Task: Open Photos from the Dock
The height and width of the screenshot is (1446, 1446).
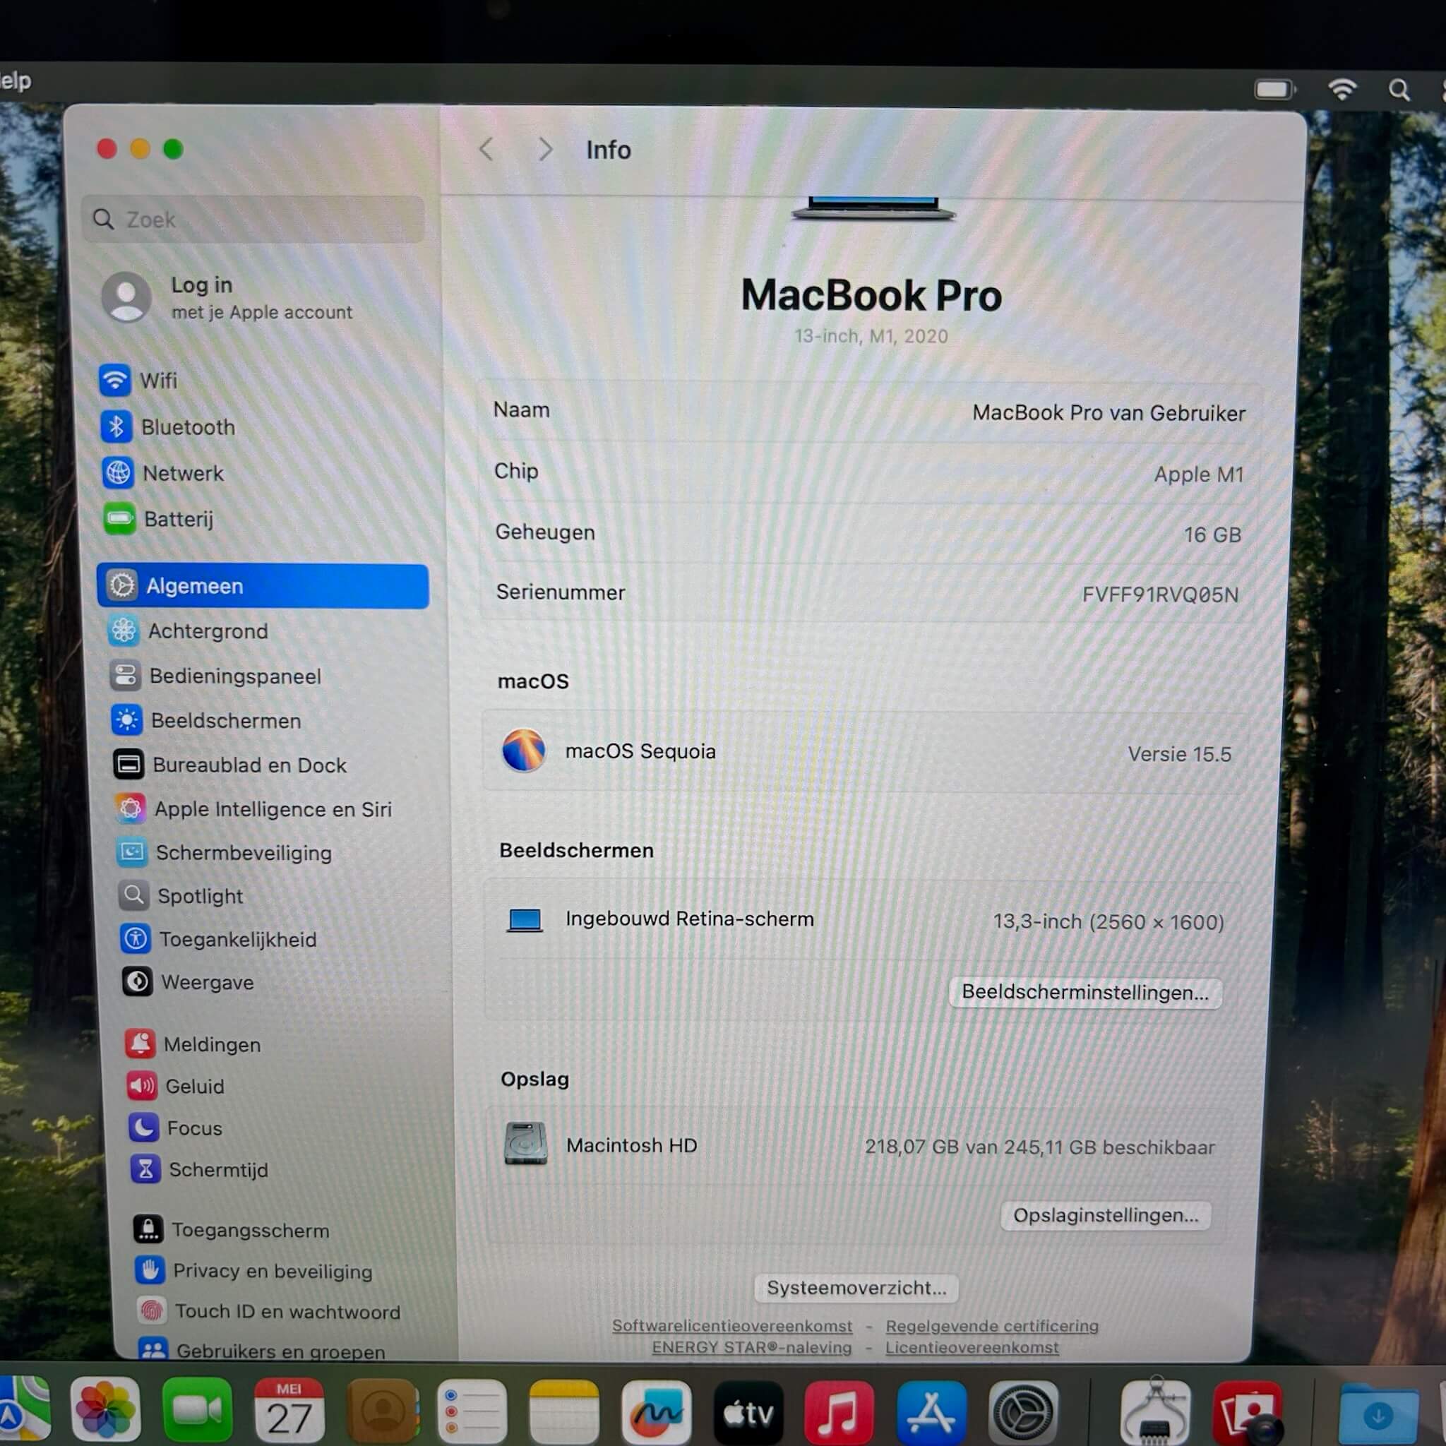Action: pyautogui.click(x=105, y=1411)
